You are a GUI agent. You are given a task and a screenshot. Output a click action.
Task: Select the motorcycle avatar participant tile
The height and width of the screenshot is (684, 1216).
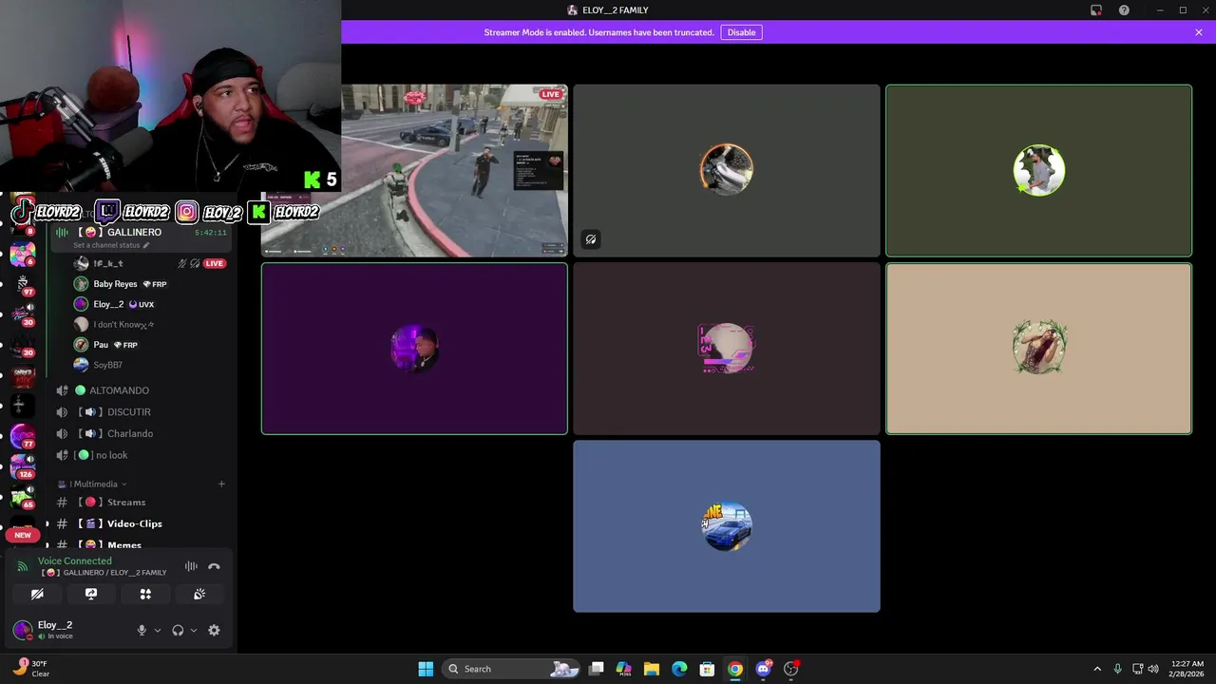click(x=727, y=171)
